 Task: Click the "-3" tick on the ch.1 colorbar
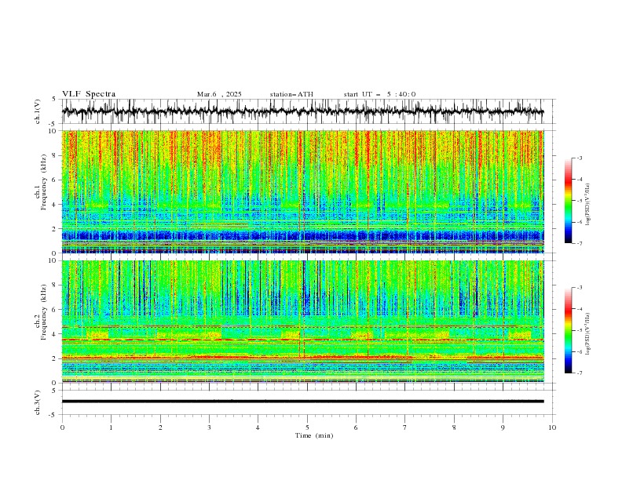(x=580, y=158)
